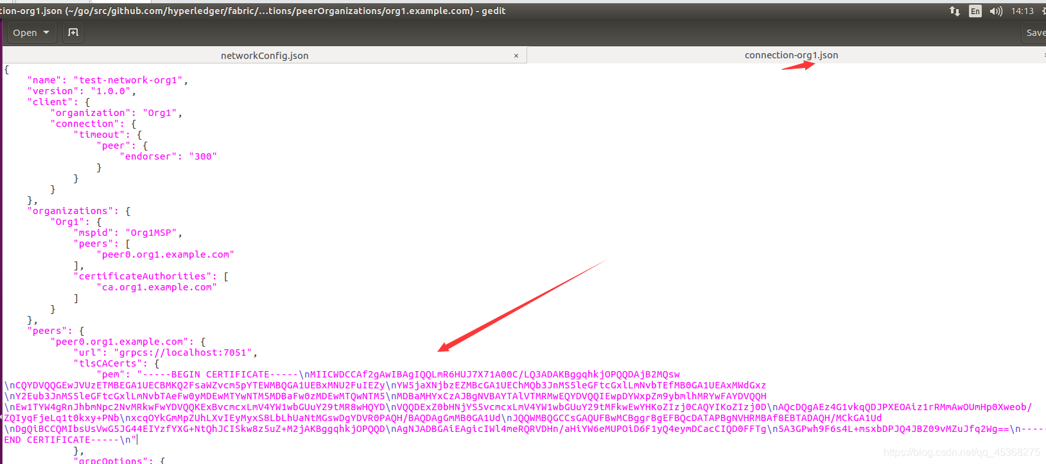
Task: Expand the Open recent files dropdown arrow
Action: tap(46, 33)
